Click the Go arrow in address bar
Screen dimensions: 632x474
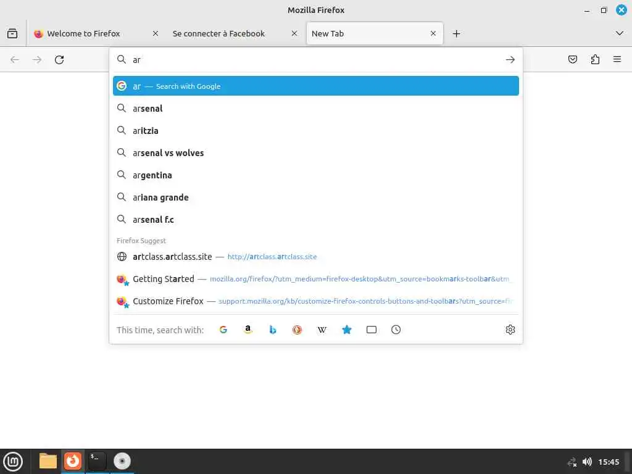coord(510,60)
